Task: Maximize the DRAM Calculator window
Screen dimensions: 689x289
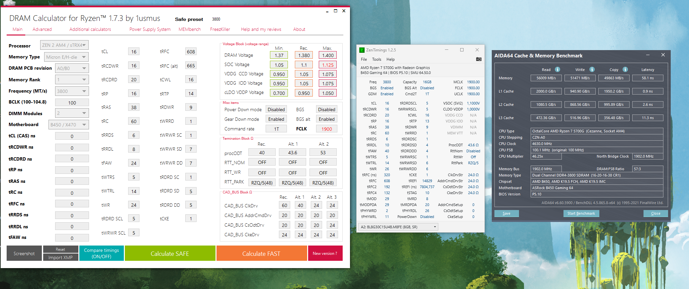Action: (x=335, y=11)
